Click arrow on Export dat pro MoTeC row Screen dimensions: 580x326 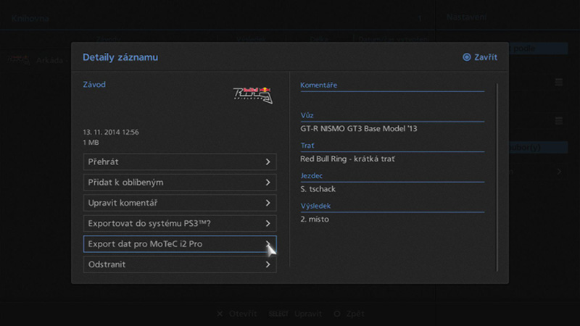point(268,244)
